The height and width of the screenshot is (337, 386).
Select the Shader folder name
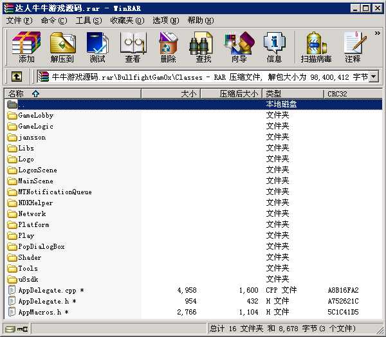pos(30,257)
